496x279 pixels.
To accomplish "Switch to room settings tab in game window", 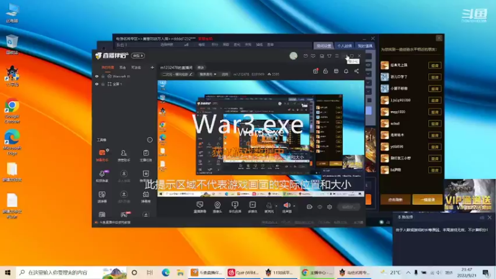I will click(324, 46).
